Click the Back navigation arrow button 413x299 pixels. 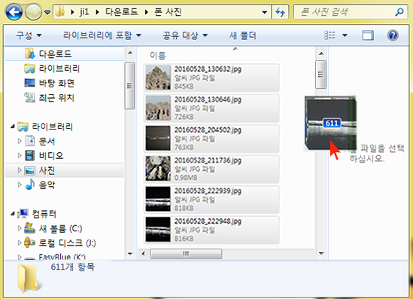tap(14, 12)
